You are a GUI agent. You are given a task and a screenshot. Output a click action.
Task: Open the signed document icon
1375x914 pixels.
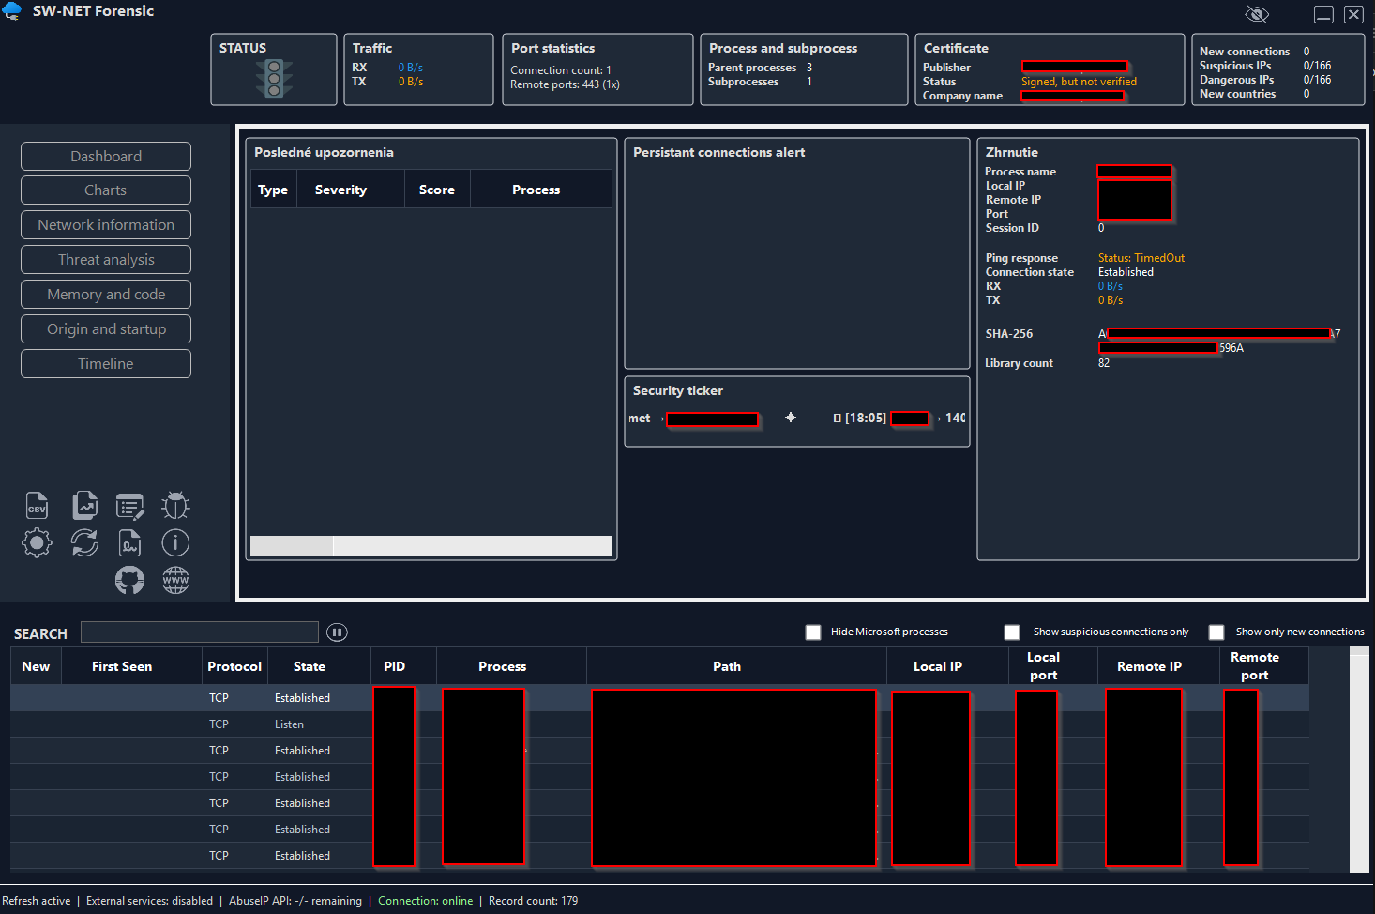click(129, 542)
